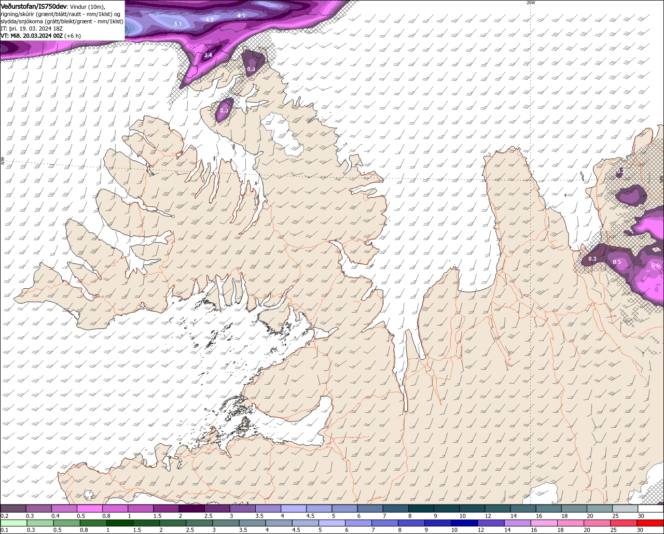Click the 3.4 precipitation value on the map
This screenshot has height=534, width=664.
point(208,55)
